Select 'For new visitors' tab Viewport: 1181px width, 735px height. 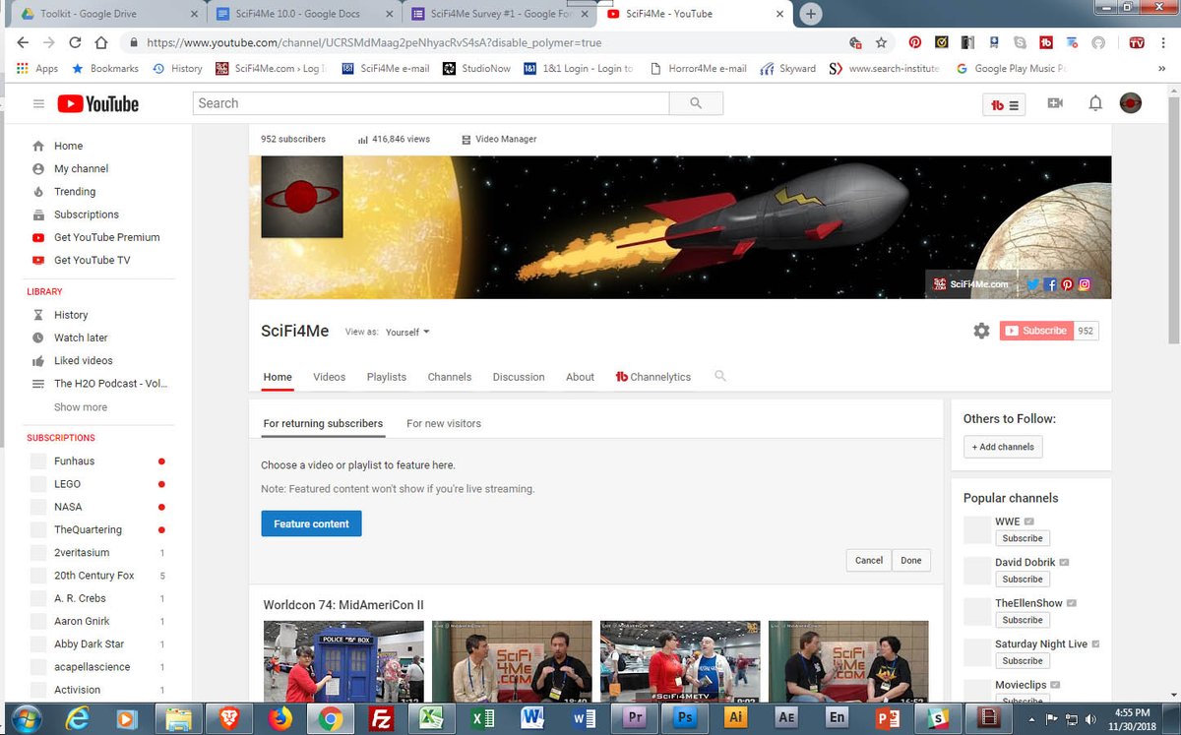[444, 423]
